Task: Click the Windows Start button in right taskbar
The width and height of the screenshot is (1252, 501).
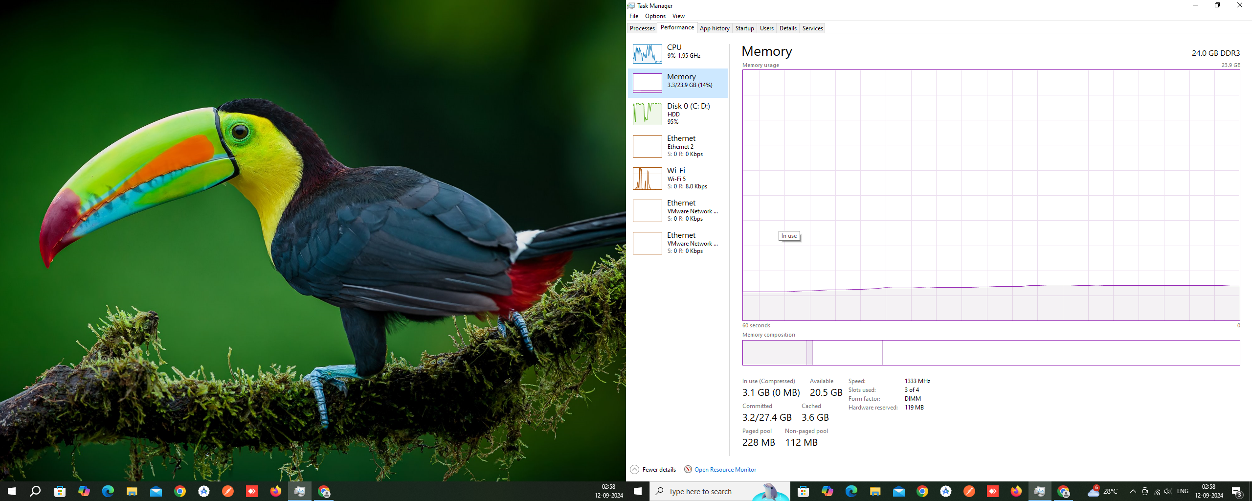Action: pyautogui.click(x=638, y=491)
